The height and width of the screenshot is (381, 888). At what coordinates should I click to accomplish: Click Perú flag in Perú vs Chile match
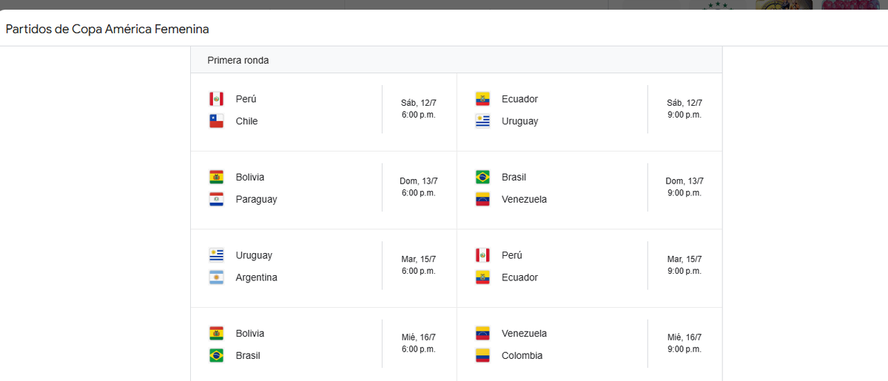(216, 99)
